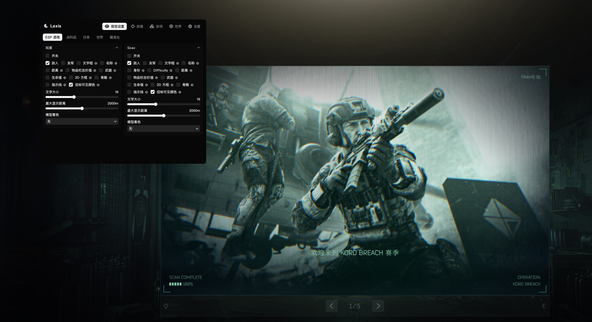Open gear next to 玩家 生命值

pyautogui.click(x=65, y=78)
